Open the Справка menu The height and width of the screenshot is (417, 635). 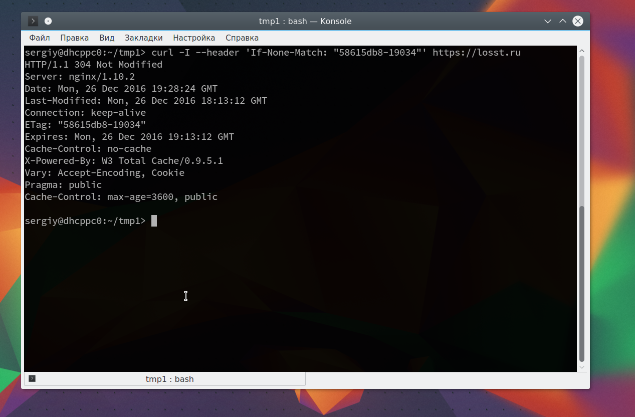point(242,38)
